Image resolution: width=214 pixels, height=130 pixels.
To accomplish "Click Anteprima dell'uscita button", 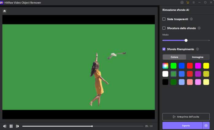I will (x=186, y=117).
